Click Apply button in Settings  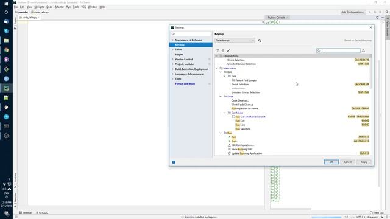(x=364, y=162)
